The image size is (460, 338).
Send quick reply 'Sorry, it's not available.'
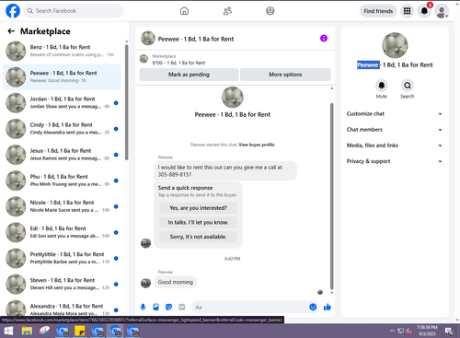click(198, 237)
